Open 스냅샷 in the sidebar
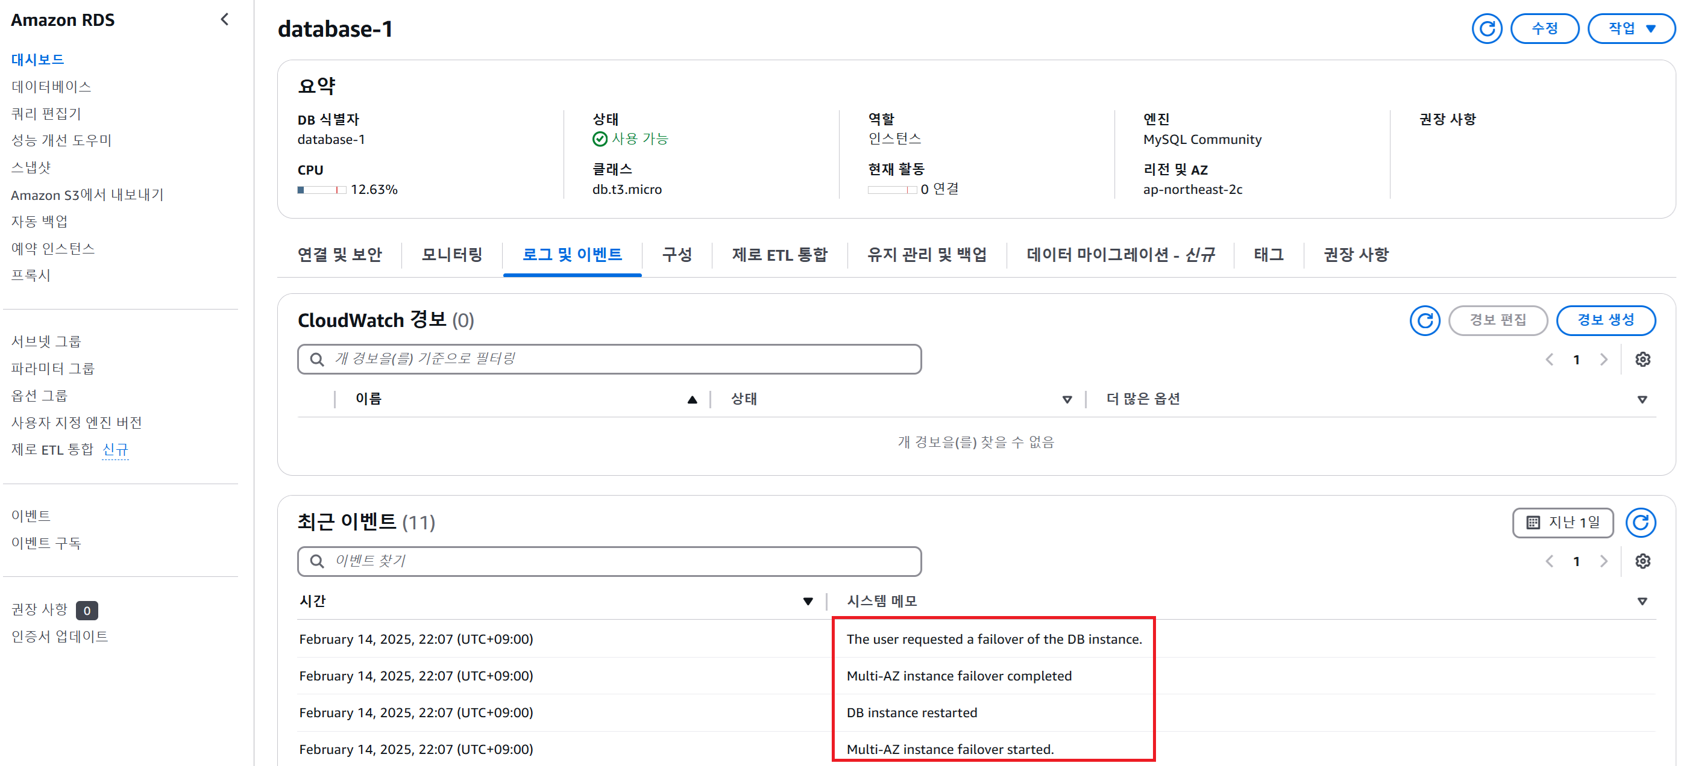This screenshot has width=1690, height=766. (31, 168)
